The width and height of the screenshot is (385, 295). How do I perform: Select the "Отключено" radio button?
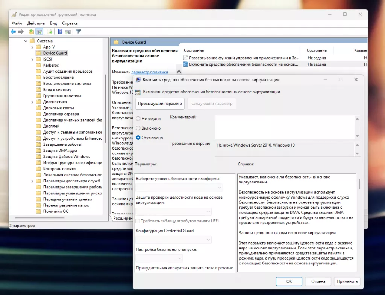tap(138, 138)
